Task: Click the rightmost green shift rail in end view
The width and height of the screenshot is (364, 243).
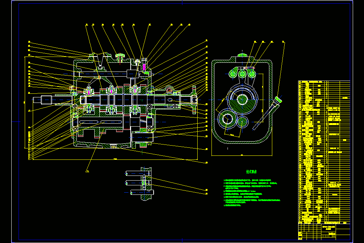Action: [x=252, y=74]
